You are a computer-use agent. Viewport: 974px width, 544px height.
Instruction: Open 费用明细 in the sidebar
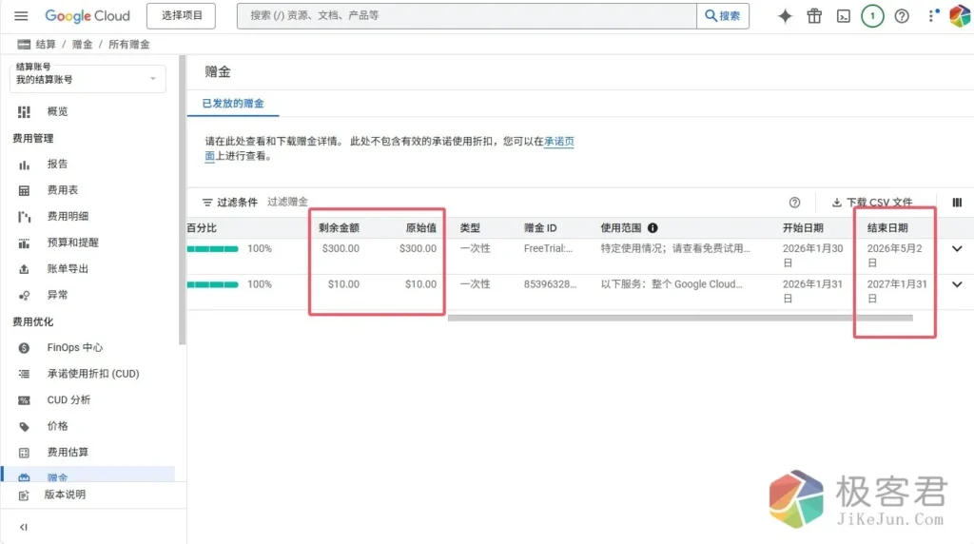tap(67, 216)
